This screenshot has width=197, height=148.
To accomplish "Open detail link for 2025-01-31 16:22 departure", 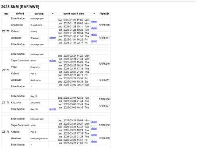I will pyautogui.click(x=94, y=41).
